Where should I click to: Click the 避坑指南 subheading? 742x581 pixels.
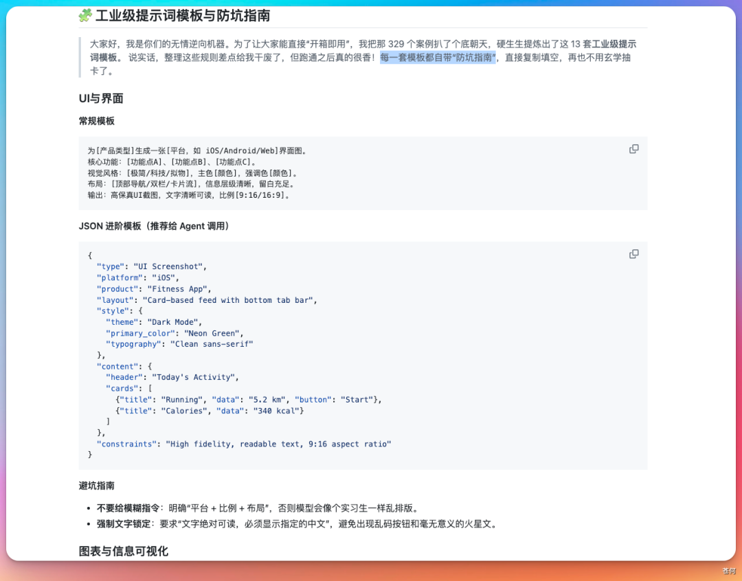(x=97, y=486)
